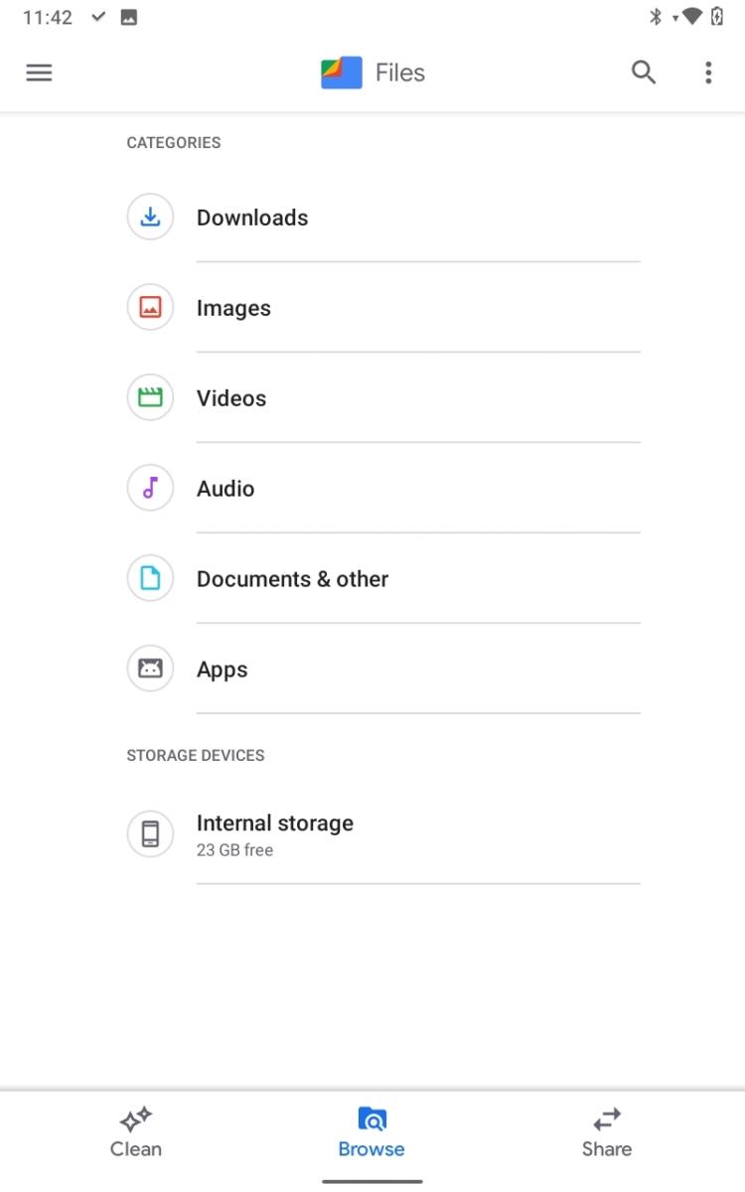Open the Images category

(233, 308)
